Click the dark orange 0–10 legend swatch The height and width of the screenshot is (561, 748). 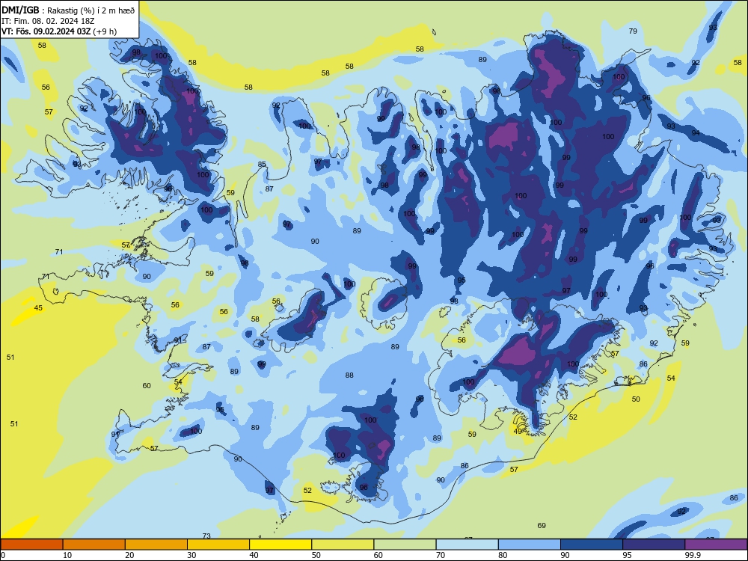31,545
